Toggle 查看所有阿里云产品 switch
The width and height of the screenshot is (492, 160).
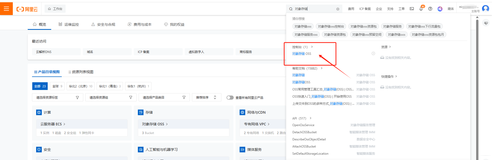click(x=230, y=98)
